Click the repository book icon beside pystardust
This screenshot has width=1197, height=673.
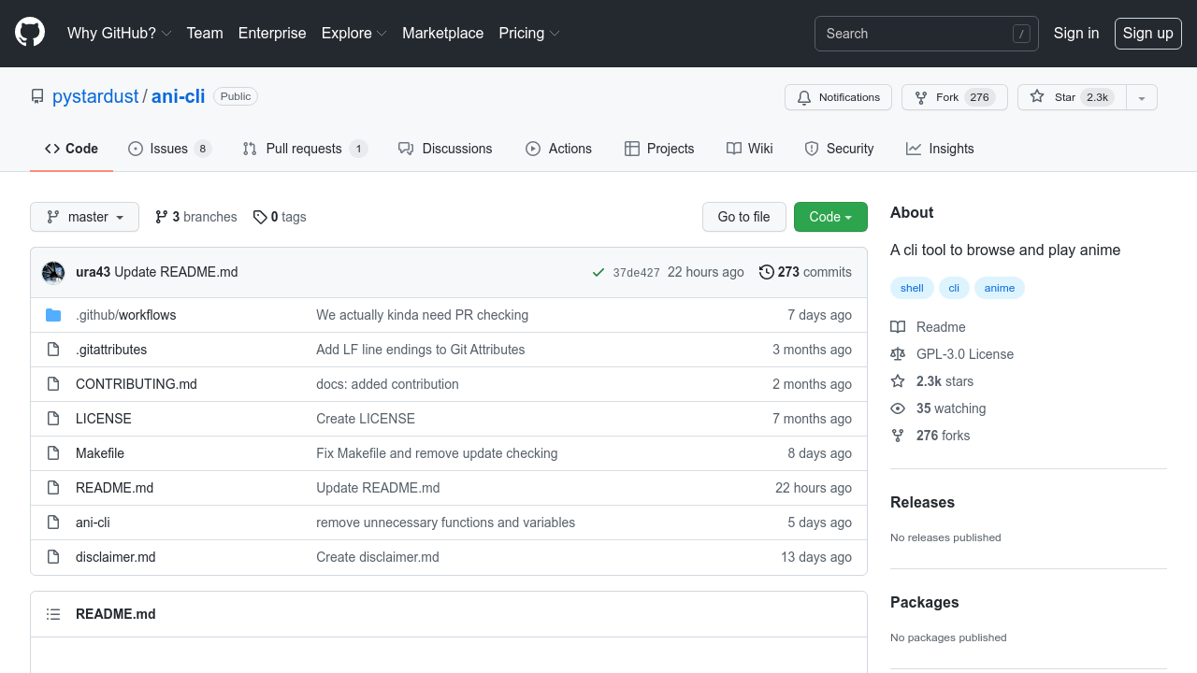tap(37, 96)
